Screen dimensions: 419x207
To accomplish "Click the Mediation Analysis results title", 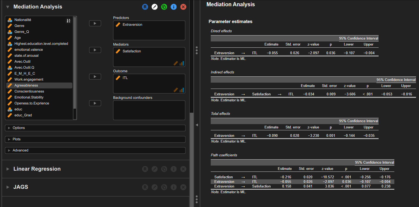I will click(231, 4).
